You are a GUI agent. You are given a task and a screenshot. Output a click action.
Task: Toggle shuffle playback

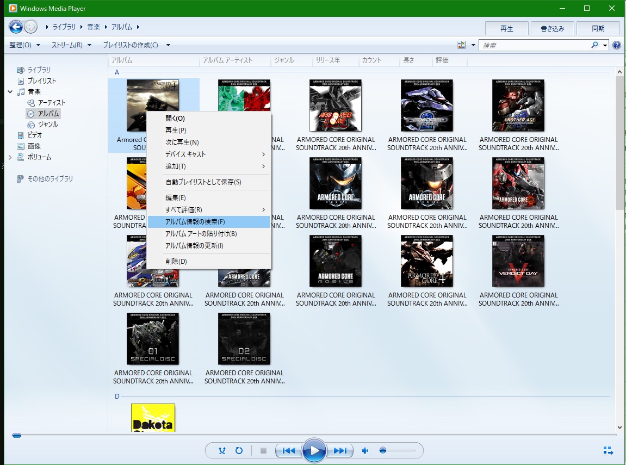pyautogui.click(x=222, y=451)
